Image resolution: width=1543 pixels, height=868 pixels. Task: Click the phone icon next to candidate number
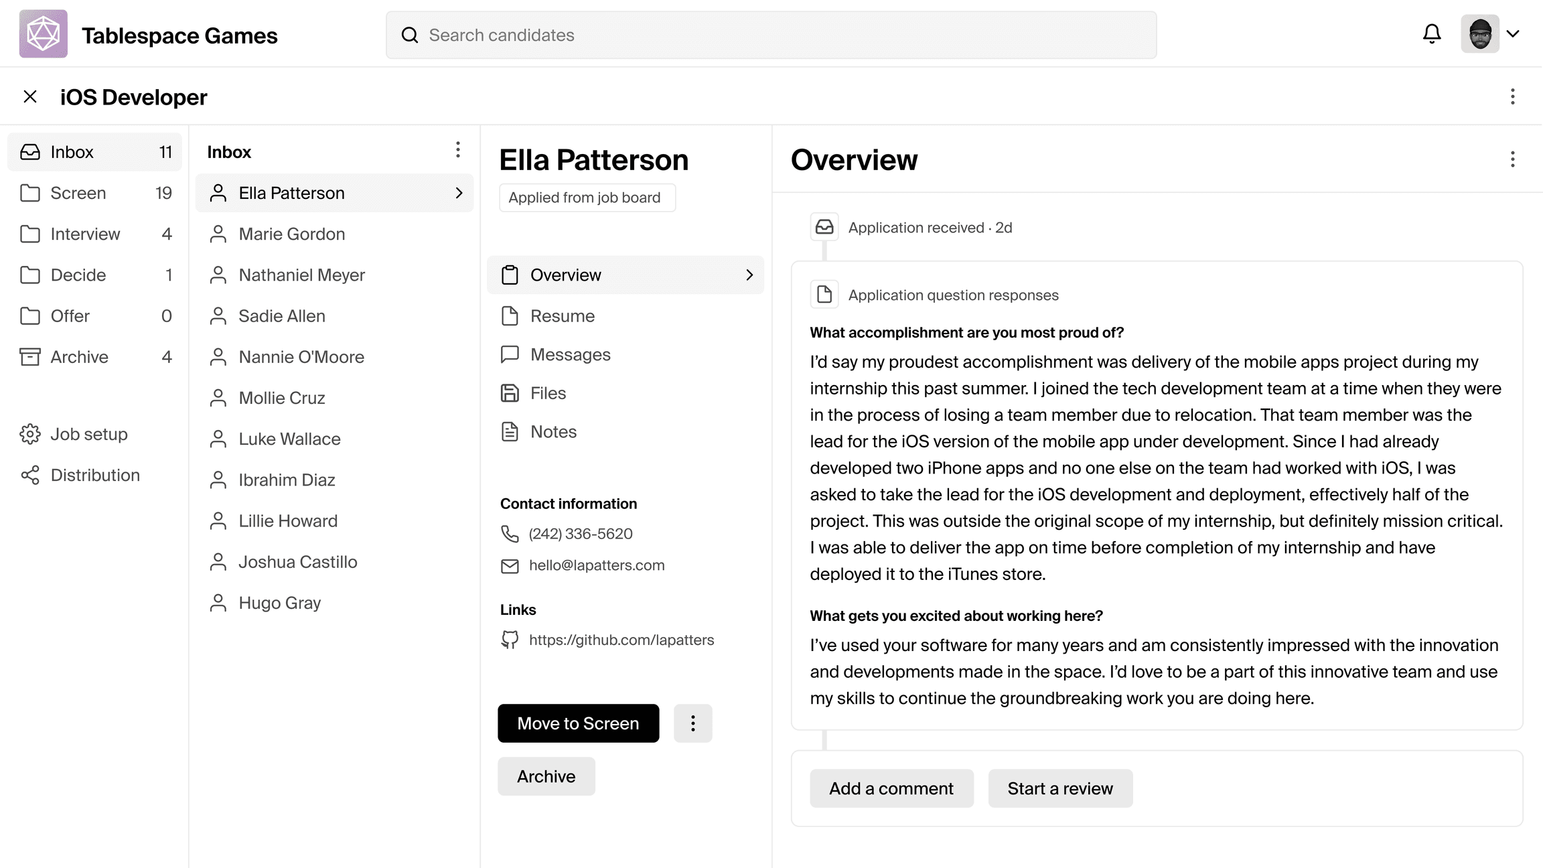pyautogui.click(x=510, y=534)
